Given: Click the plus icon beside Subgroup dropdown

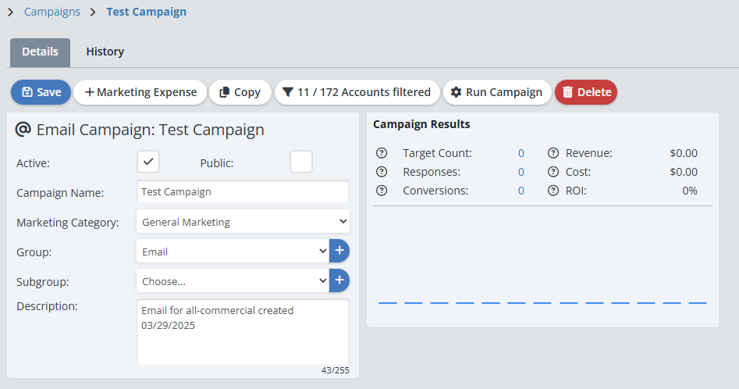Looking at the screenshot, I should (339, 280).
